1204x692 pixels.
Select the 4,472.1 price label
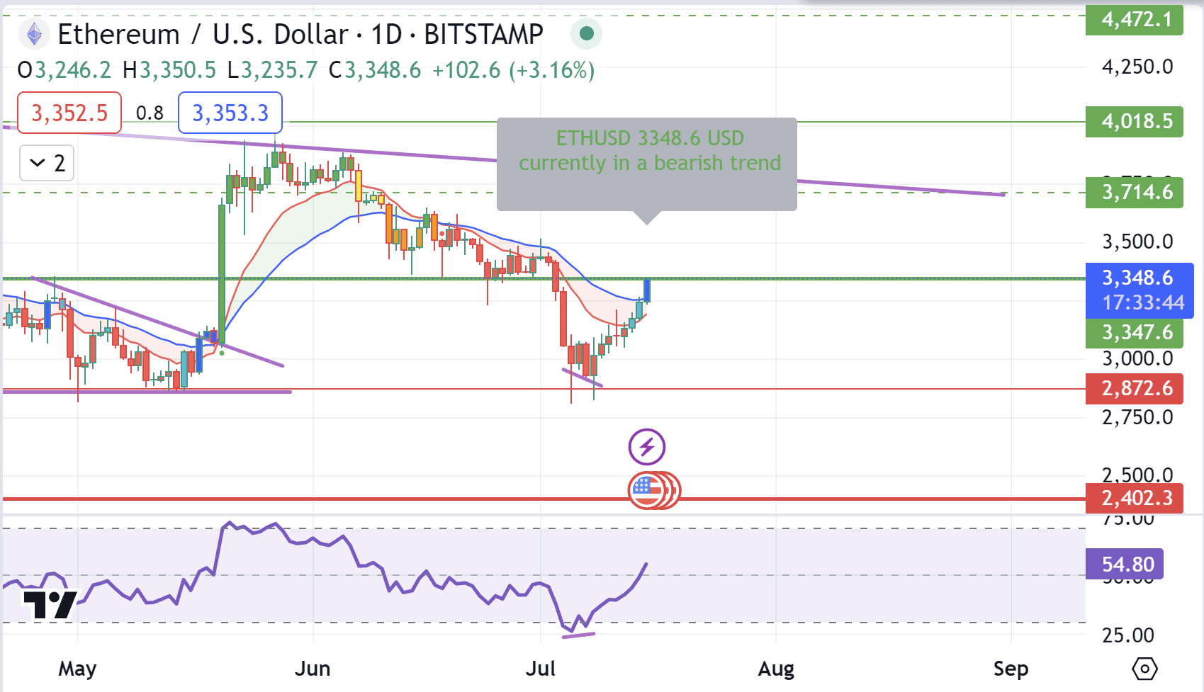click(1135, 19)
